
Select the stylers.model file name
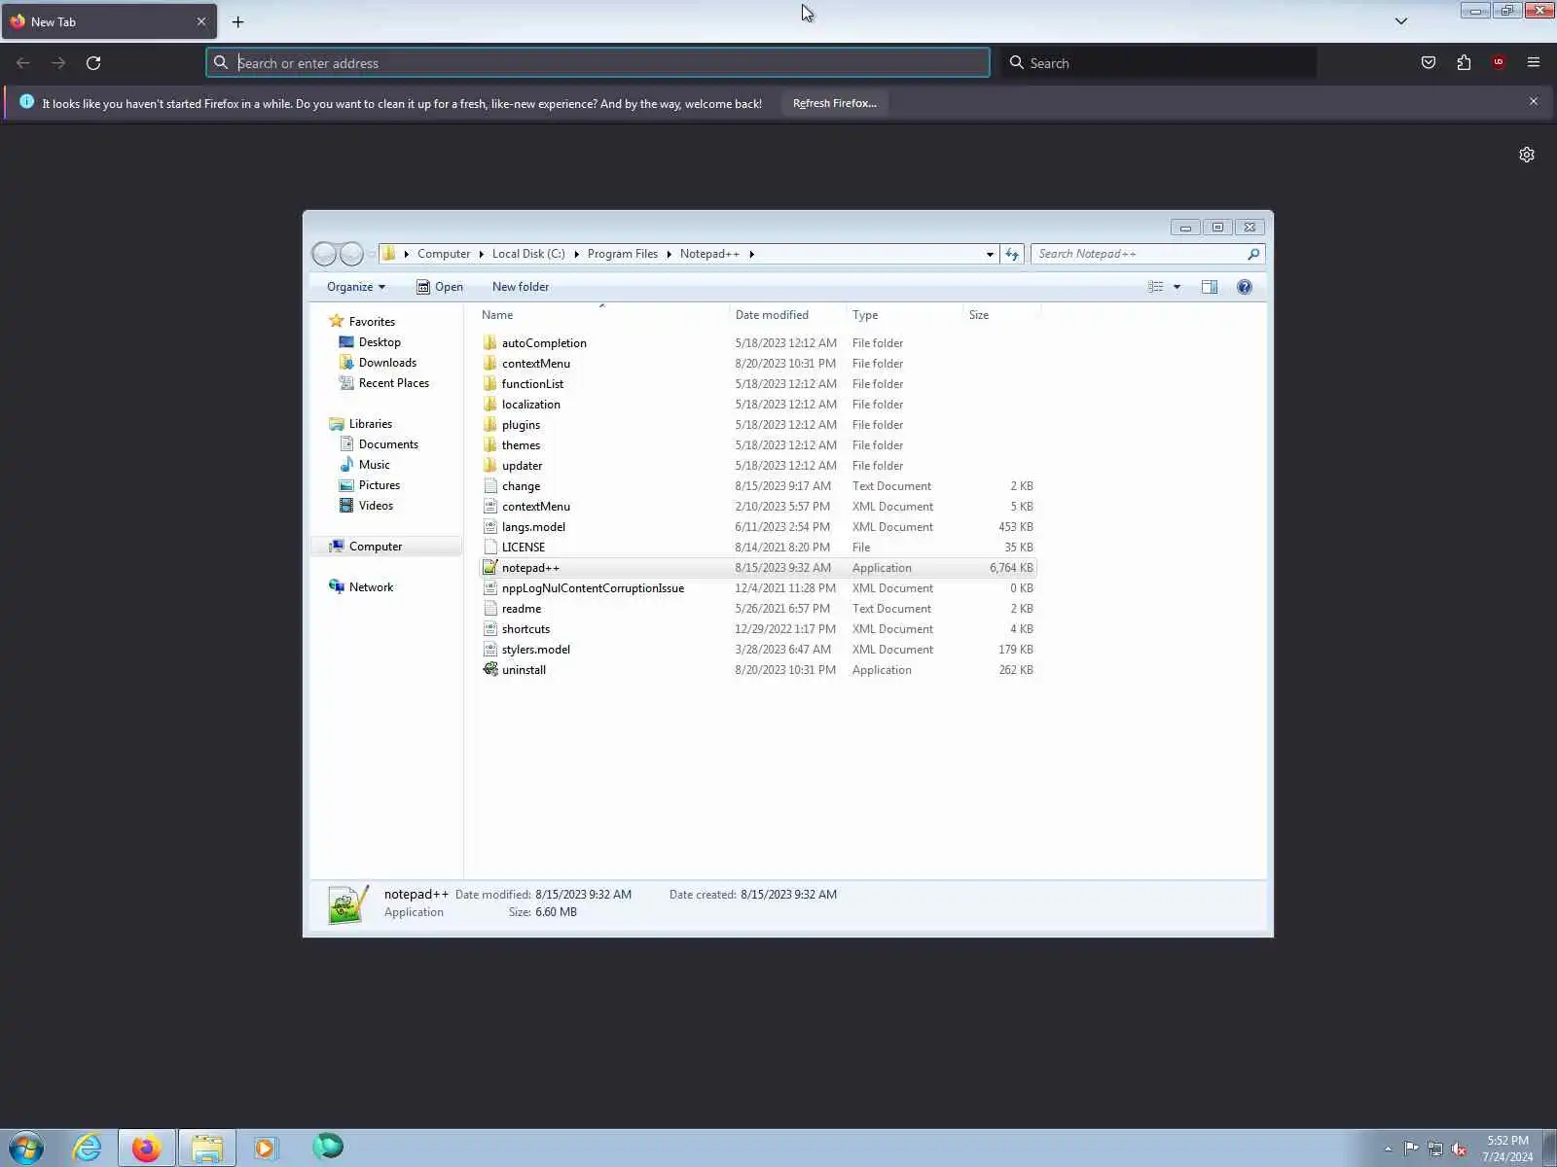coord(536,650)
